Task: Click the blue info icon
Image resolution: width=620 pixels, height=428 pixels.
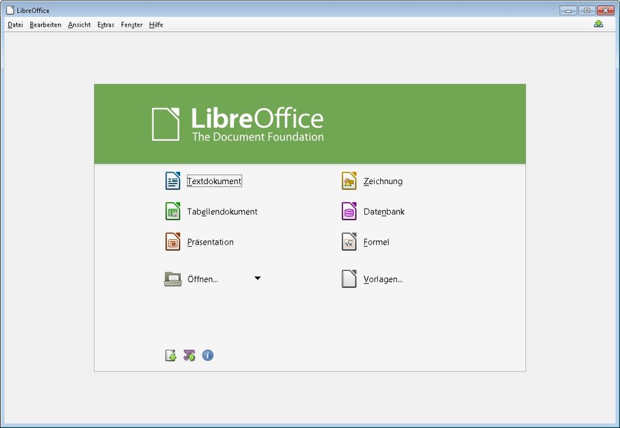Action: coord(207,355)
